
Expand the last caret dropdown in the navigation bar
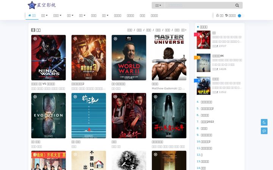pyautogui.click(x=105, y=15)
